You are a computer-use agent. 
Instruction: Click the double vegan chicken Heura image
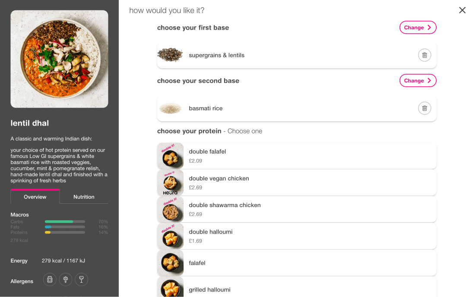170,183
